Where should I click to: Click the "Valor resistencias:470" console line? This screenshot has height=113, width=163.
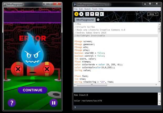pos(88,101)
